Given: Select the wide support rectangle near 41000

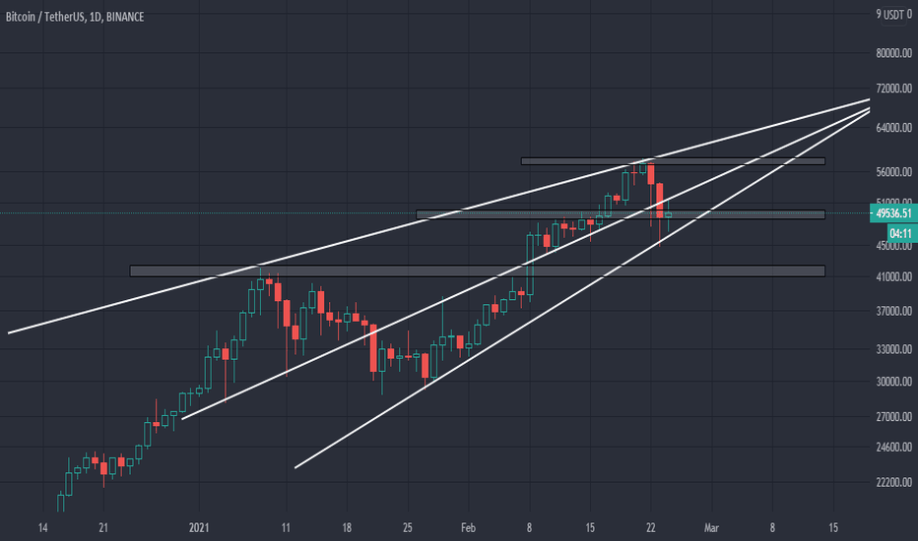Looking at the screenshot, I should tap(477, 270).
